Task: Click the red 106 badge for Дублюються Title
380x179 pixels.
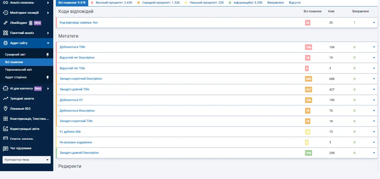Action: pos(308,47)
